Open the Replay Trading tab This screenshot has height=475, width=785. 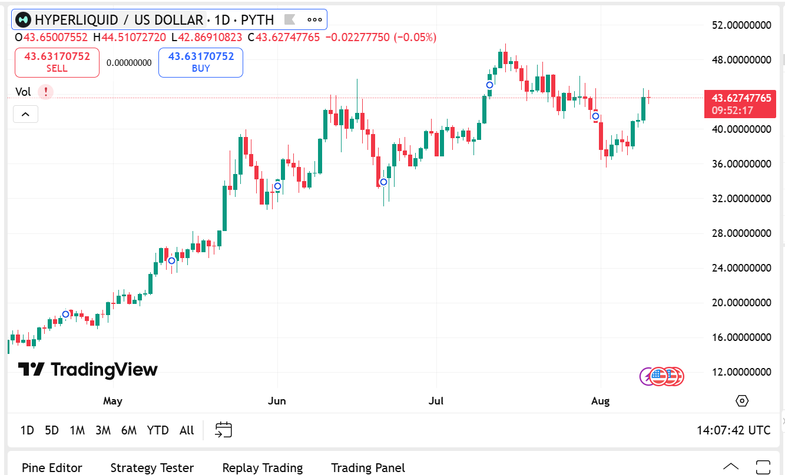pyautogui.click(x=262, y=468)
